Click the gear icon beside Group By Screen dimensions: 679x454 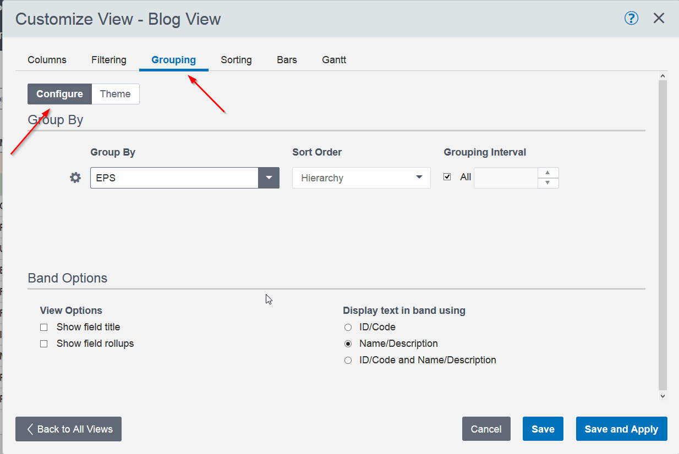pyautogui.click(x=75, y=178)
